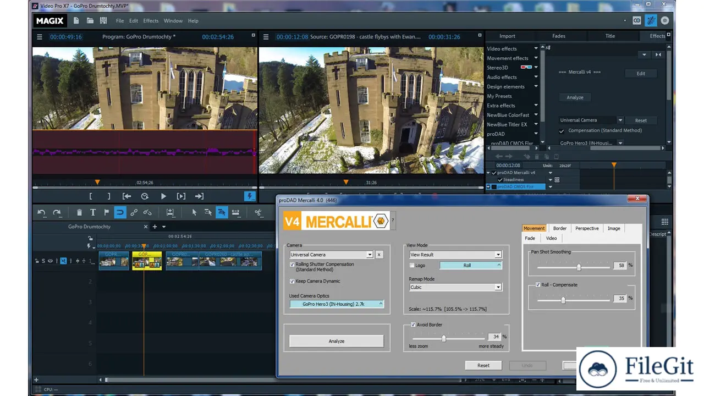Click the Insert mode icon in timeline toolbar
This screenshot has width=704, height=396.
170,212
